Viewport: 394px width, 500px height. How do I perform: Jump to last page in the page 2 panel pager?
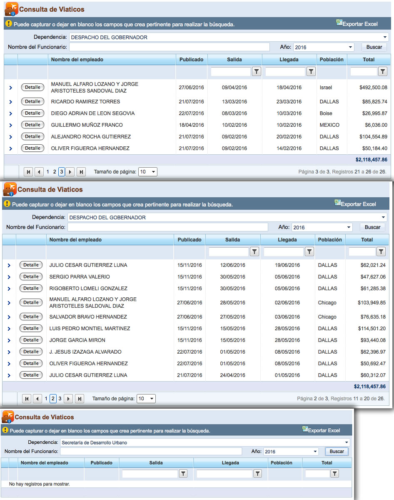[x=80, y=399]
